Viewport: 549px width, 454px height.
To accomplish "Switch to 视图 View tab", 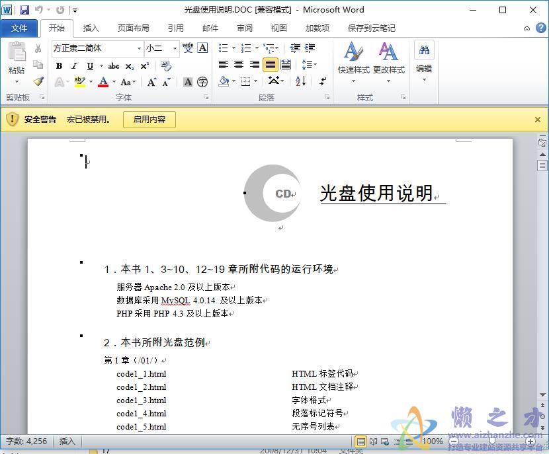I will [x=279, y=28].
